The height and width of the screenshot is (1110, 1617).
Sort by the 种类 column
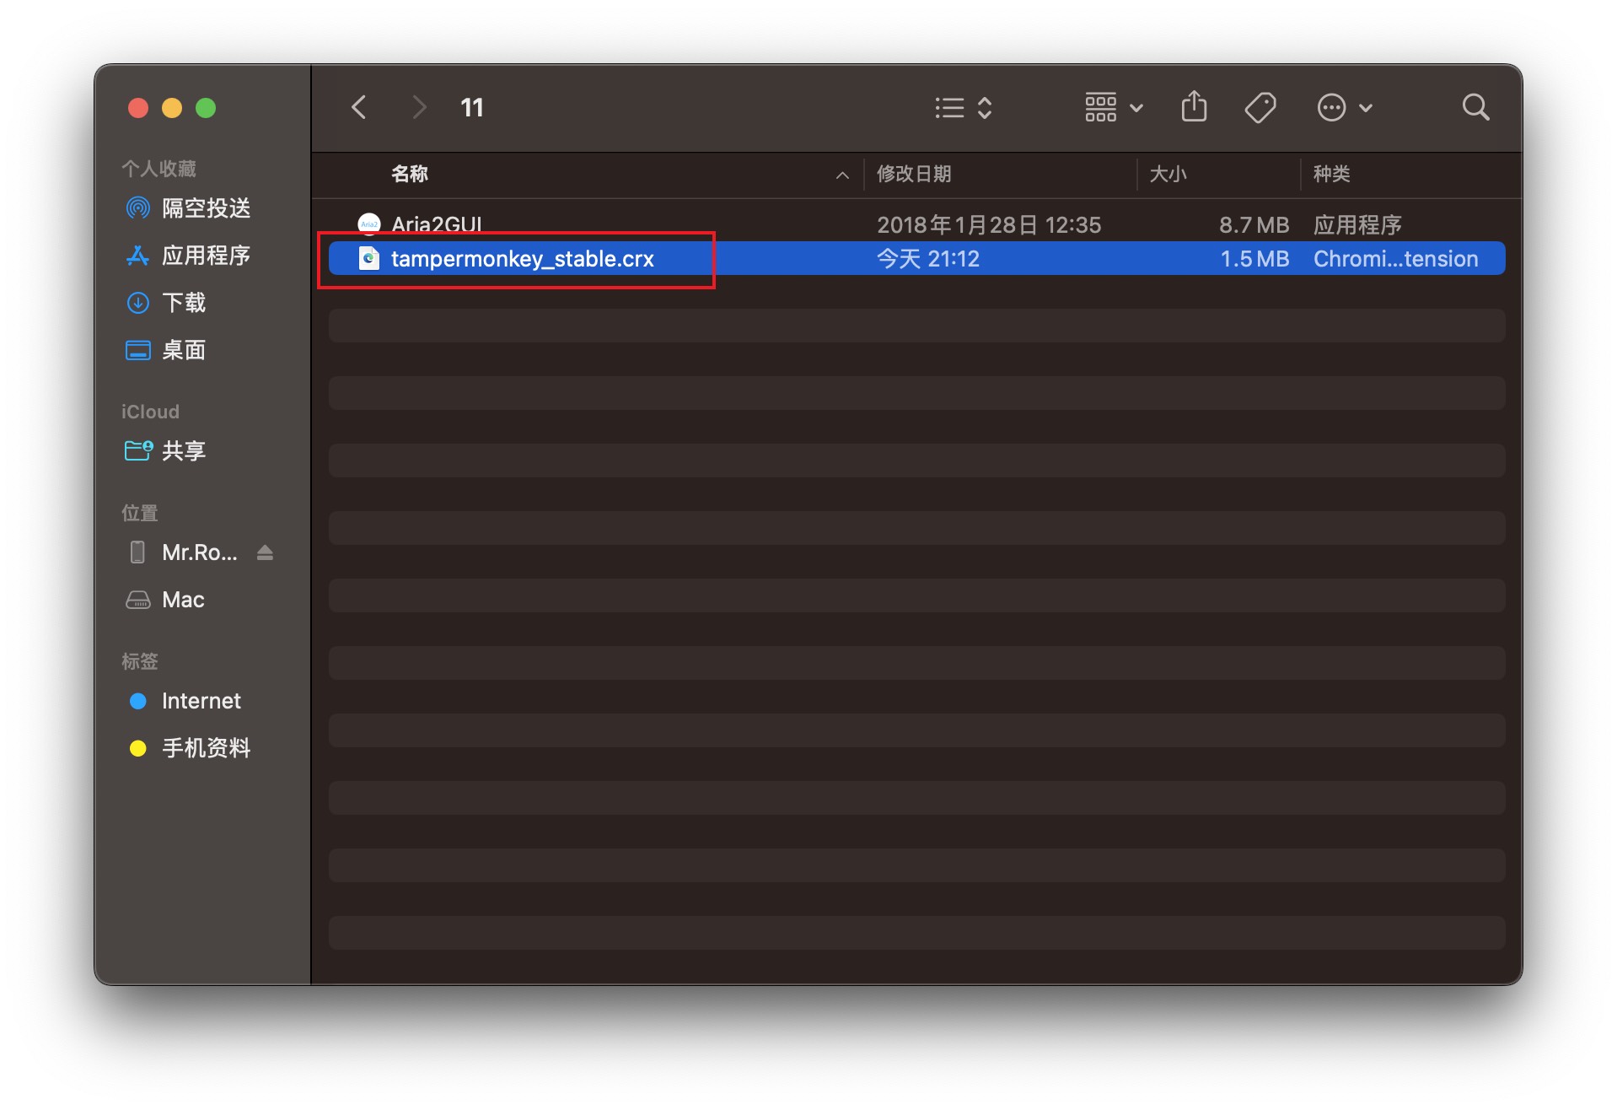click(x=1332, y=174)
